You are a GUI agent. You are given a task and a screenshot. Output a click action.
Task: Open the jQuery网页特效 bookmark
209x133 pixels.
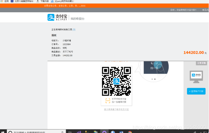[62, 1]
